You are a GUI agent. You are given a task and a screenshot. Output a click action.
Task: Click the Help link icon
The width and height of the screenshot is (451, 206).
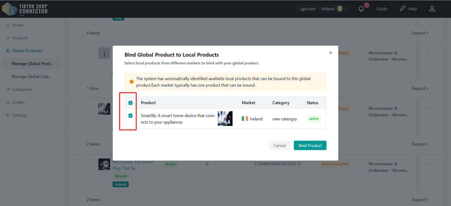[x=402, y=9]
